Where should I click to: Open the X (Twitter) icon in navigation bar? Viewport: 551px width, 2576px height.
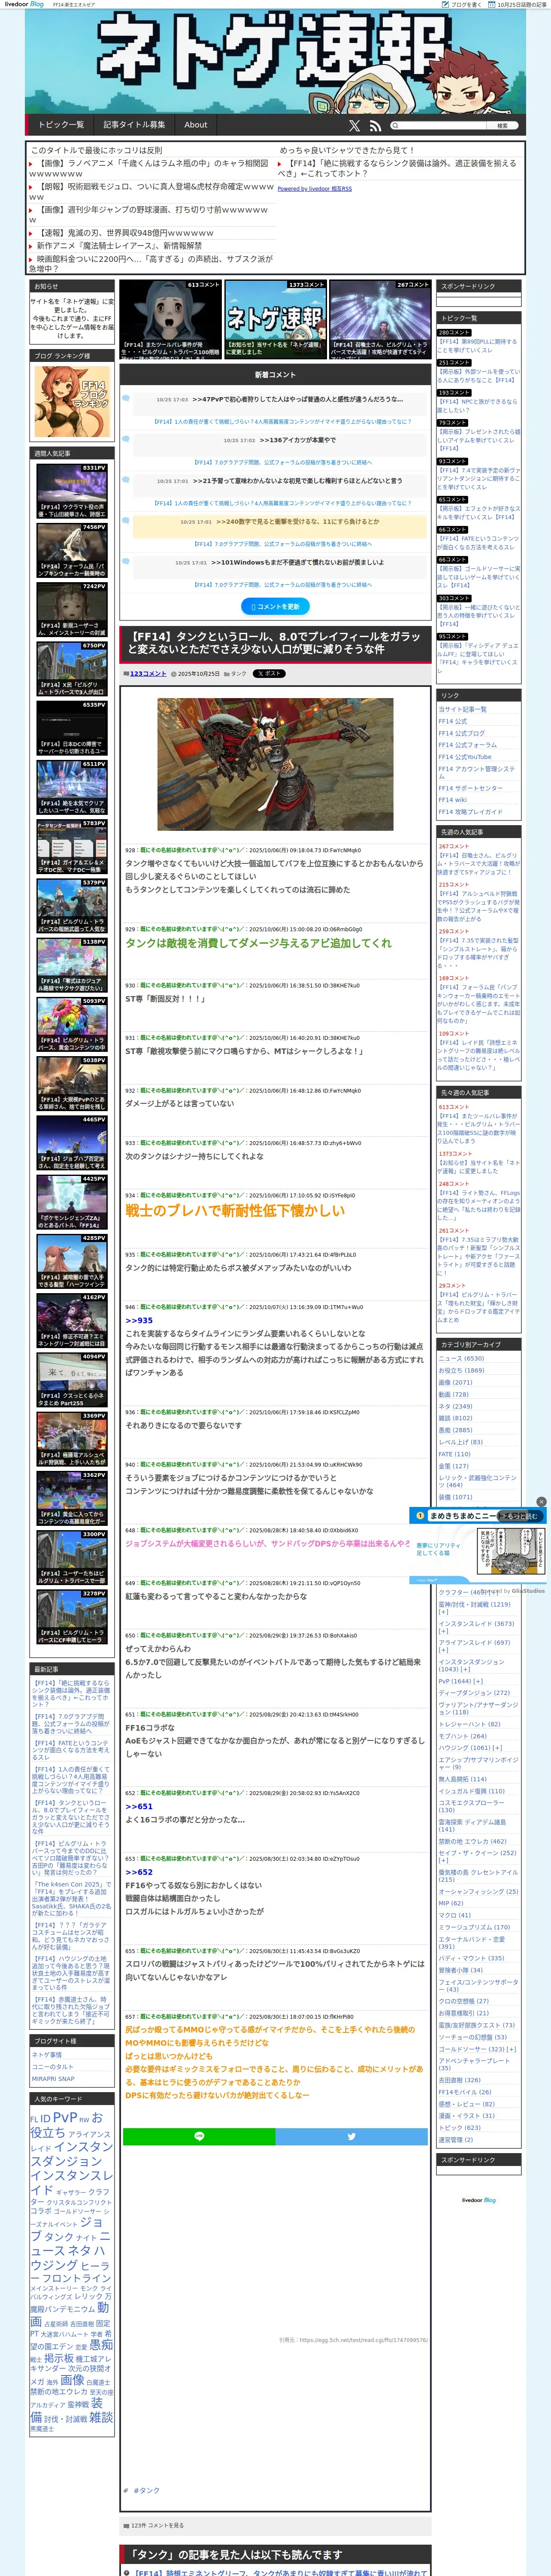(x=354, y=126)
